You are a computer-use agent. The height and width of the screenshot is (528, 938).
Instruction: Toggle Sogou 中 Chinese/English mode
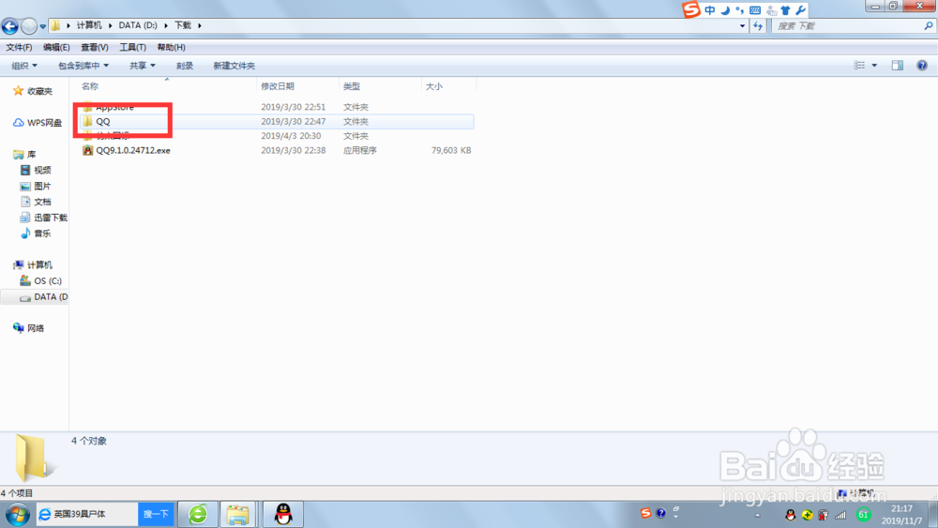[x=710, y=10]
